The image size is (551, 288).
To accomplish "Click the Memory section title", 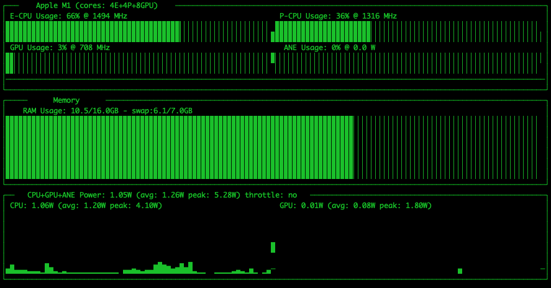I will 66,100.
